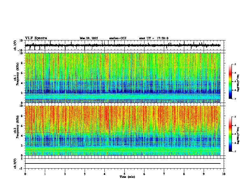Click the "VLF Spectra" title text
Image resolution: width=252 pixels, height=195 pixels.
coord(36,38)
